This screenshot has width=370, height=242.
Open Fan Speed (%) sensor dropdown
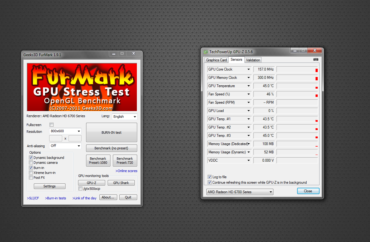[x=249, y=94]
